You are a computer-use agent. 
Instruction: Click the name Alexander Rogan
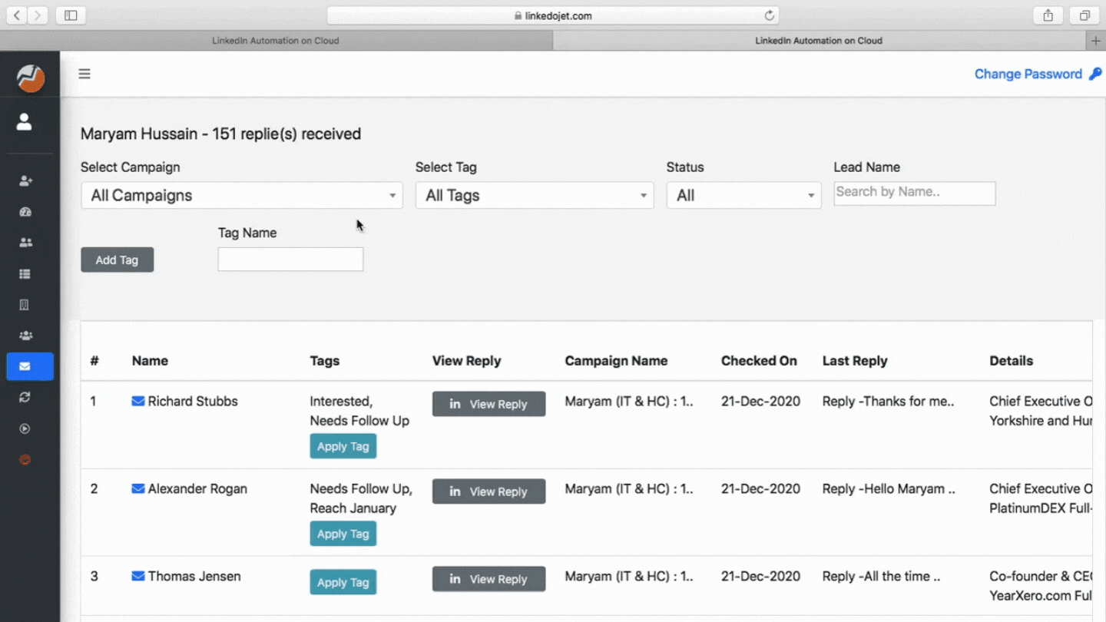pyautogui.click(x=197, y=488)
